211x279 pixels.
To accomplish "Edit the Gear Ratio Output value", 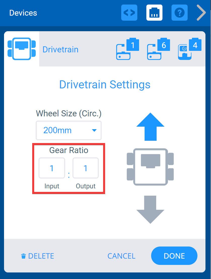I will click(x=86, y=168).
